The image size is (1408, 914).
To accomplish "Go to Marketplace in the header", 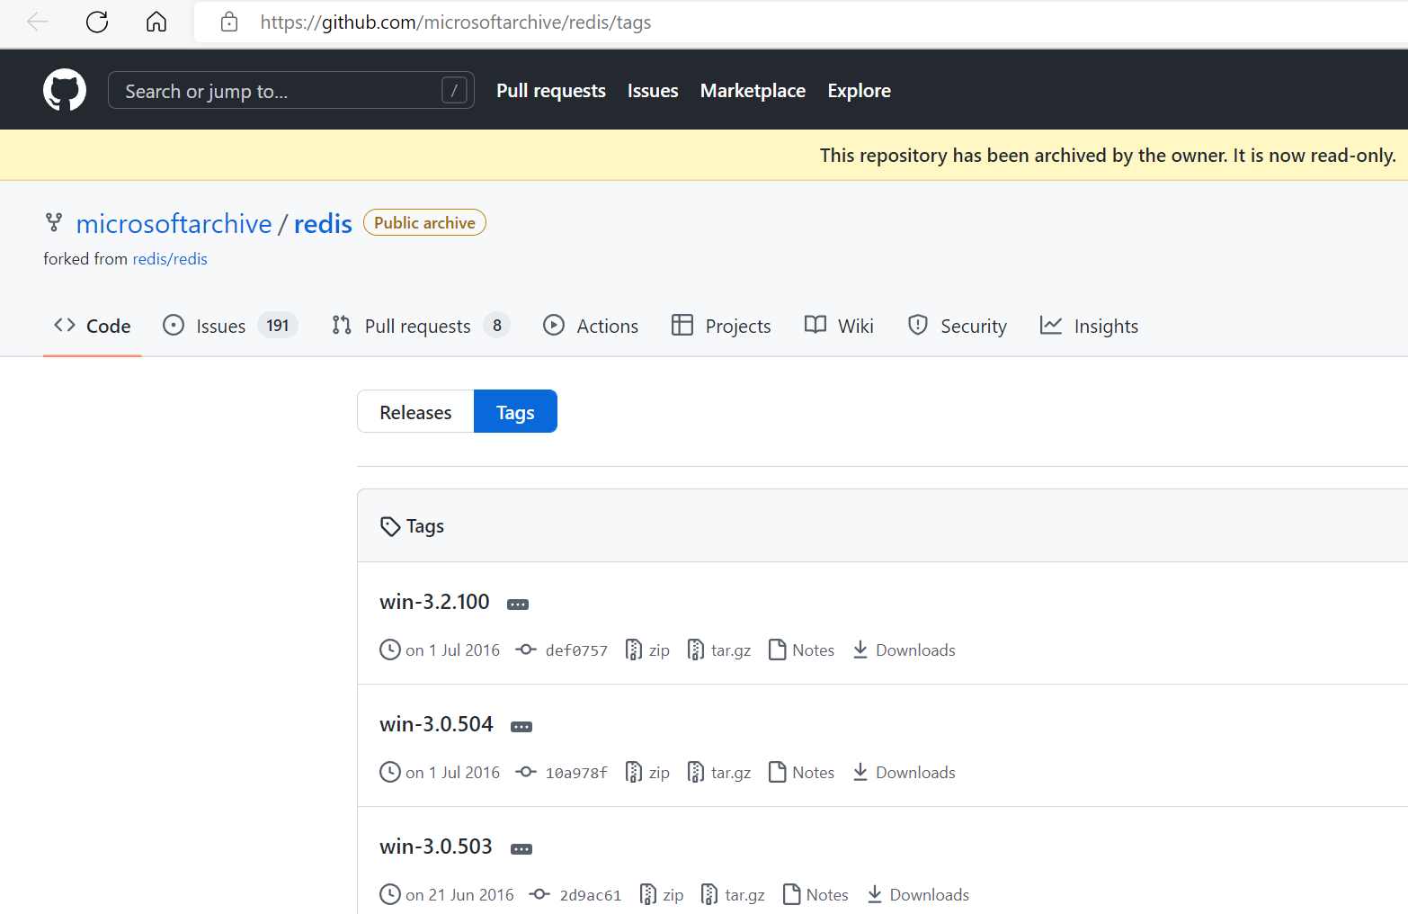I will click(x=753, y=91).
